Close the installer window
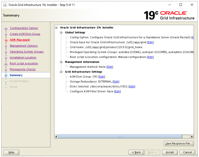The image size is (199, 157). [192, 5]
